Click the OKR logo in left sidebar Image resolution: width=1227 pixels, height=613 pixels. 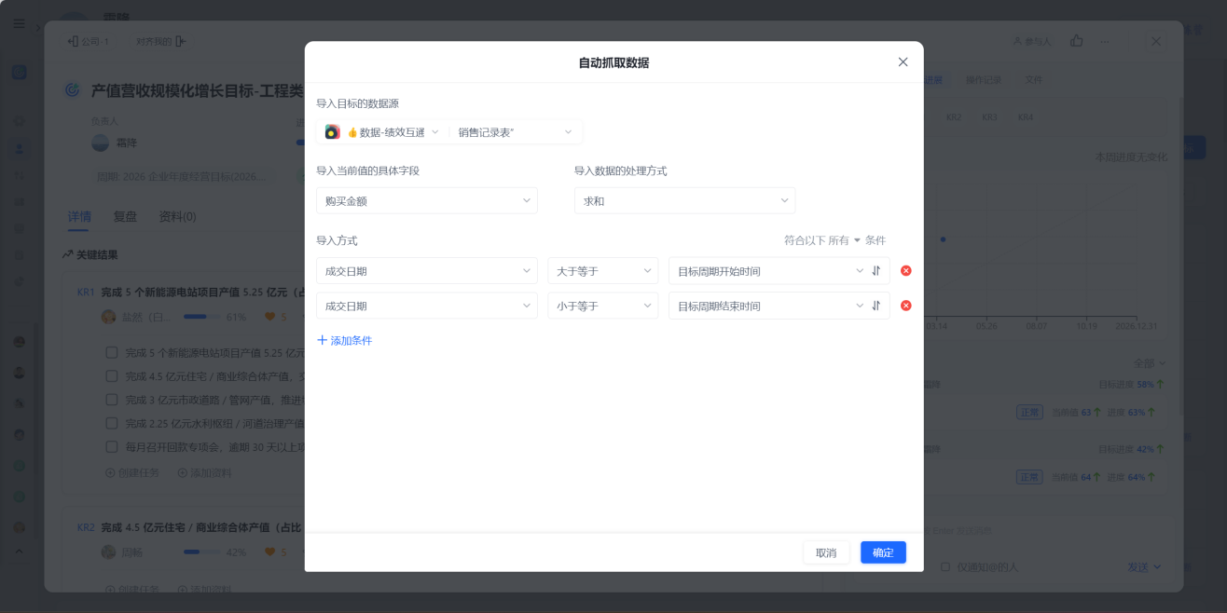point(19,72)
